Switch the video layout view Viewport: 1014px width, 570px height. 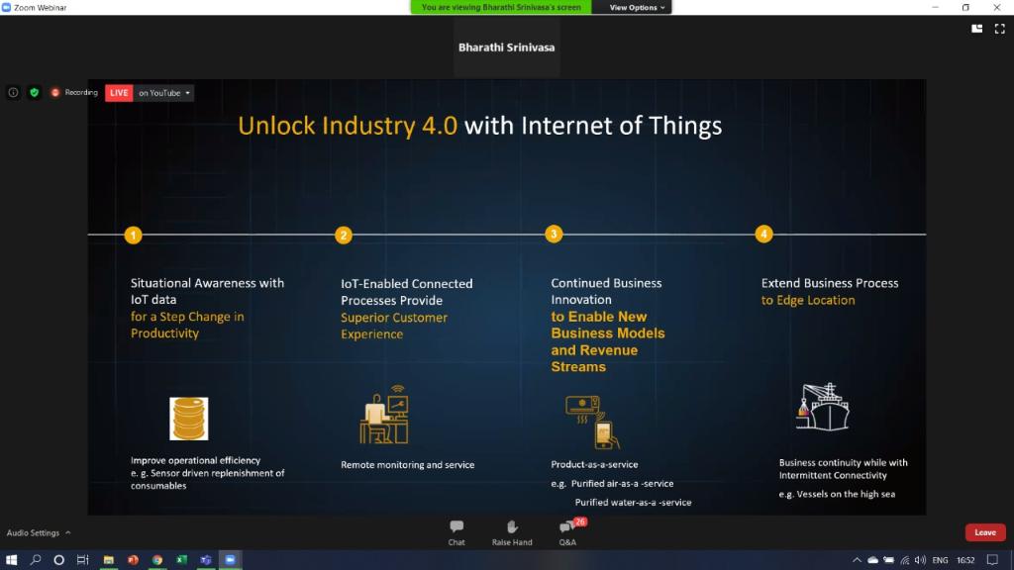tap(977, 29)
